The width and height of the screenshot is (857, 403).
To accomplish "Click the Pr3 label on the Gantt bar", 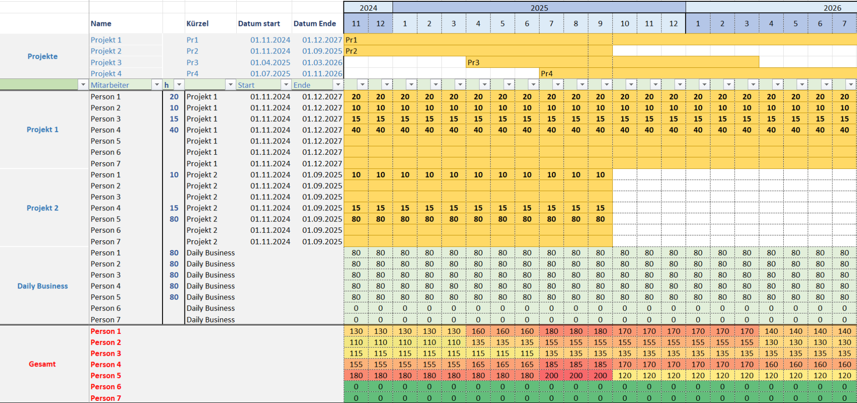I will coord(473,62).
